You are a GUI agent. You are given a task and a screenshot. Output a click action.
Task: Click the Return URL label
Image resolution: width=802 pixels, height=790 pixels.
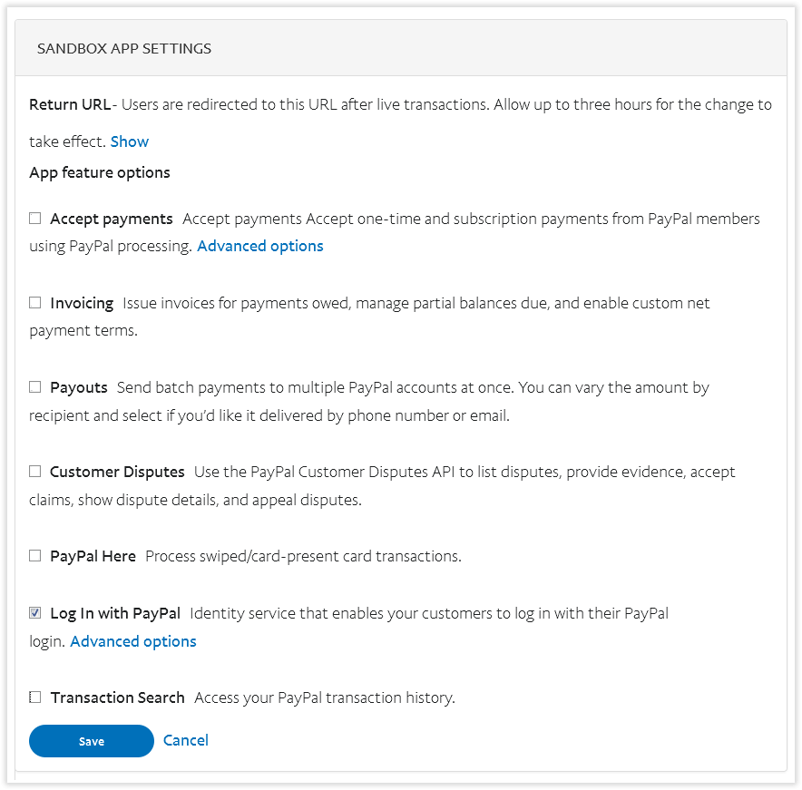click(x=70, y=105)
